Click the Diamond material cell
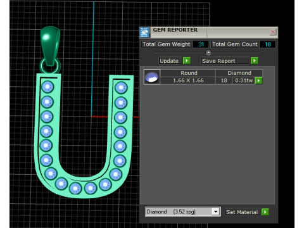This screenshot has height=228, width=304. (239, 73)
